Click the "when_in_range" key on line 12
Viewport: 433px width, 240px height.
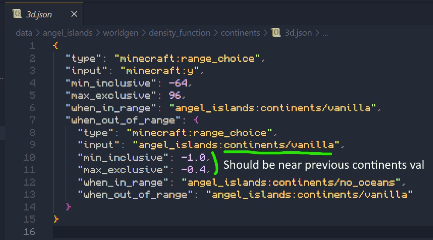click(x=123, y=182)
